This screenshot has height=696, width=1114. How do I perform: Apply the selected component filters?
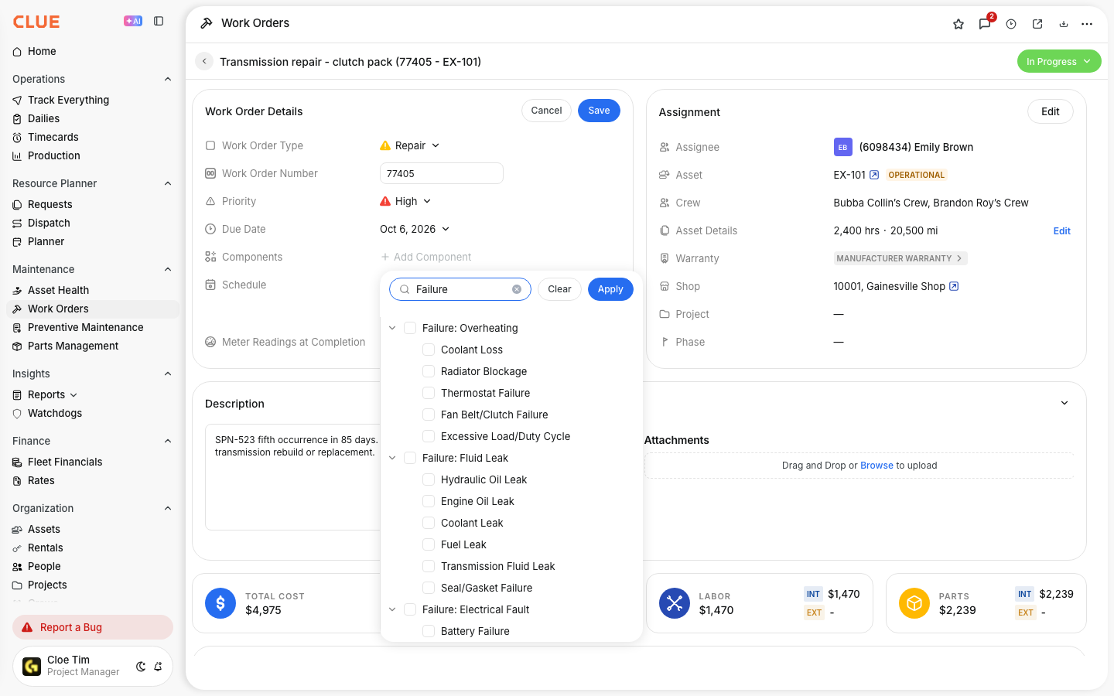coord(610,289)
